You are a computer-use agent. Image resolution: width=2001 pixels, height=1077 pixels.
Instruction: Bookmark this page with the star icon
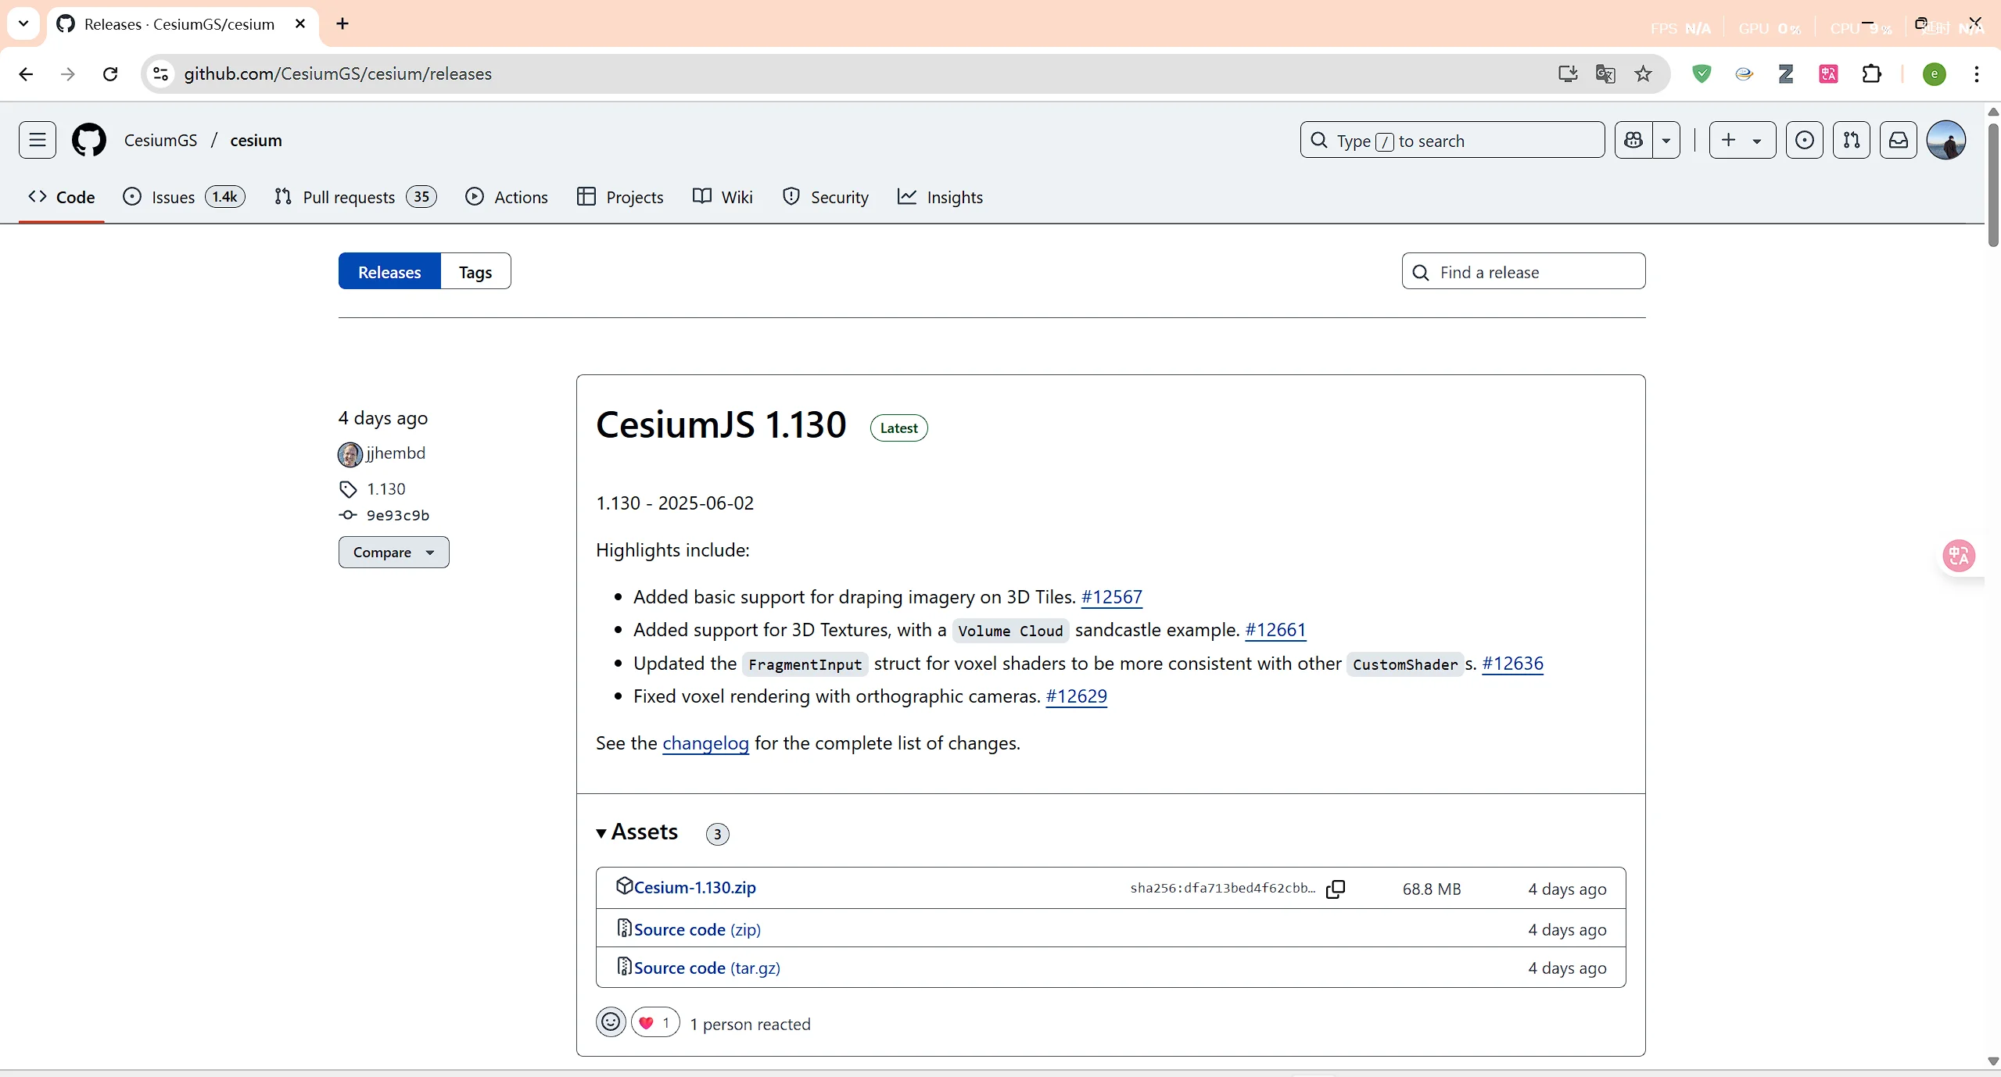[x=1643, y=73]
